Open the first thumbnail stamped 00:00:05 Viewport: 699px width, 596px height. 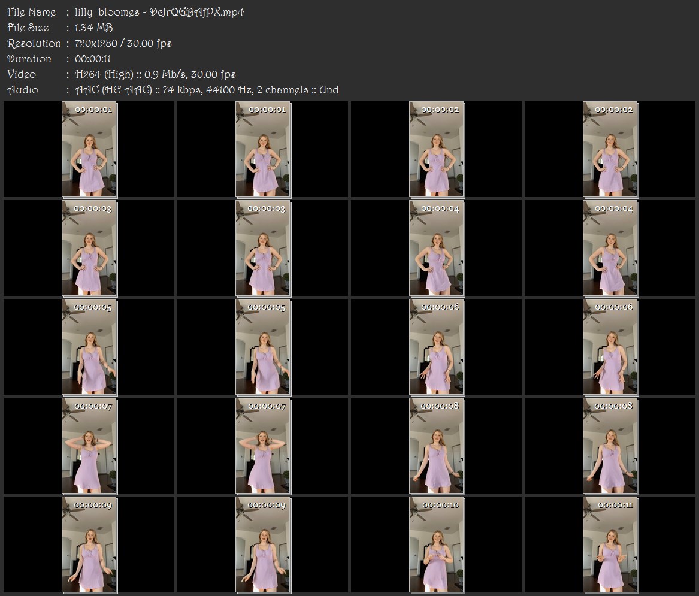pyautogui.click(x=90, y=347)
